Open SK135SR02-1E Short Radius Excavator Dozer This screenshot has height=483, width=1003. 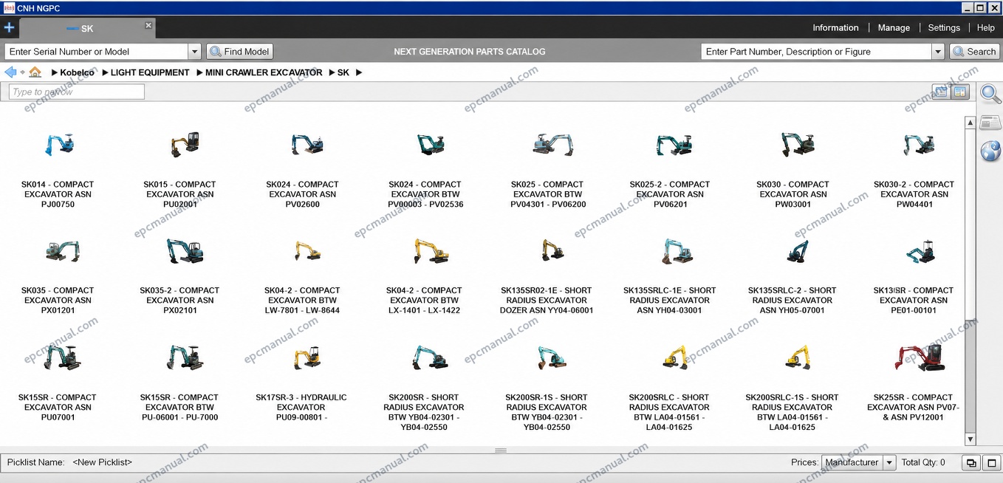[x=547, y=276]
